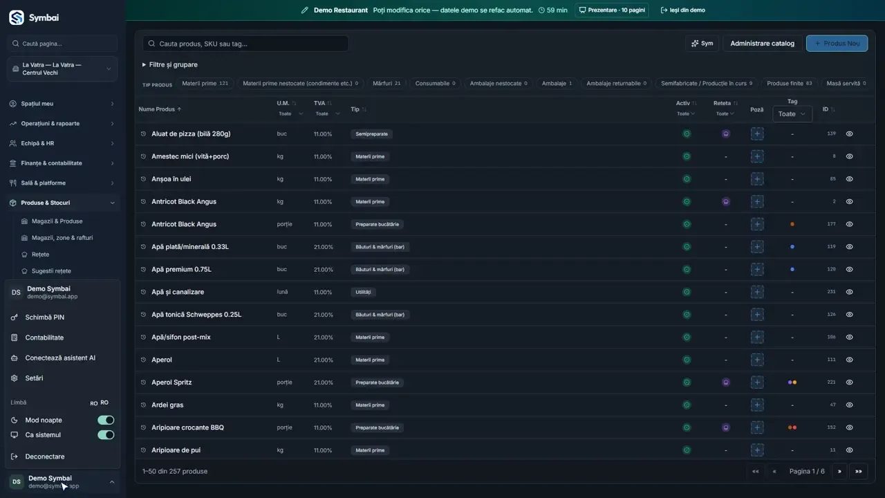Jump to the last page of products

click(859, 472)
